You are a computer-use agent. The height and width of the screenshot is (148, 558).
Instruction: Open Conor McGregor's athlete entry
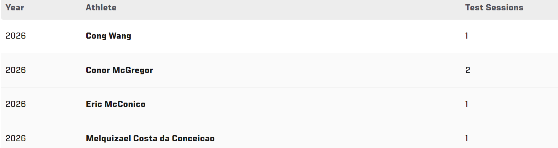point(119,70)
